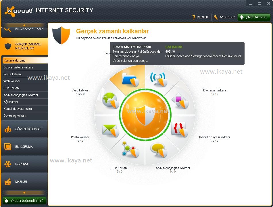
Task: Close the avast! window
Action: coord(268,3)
